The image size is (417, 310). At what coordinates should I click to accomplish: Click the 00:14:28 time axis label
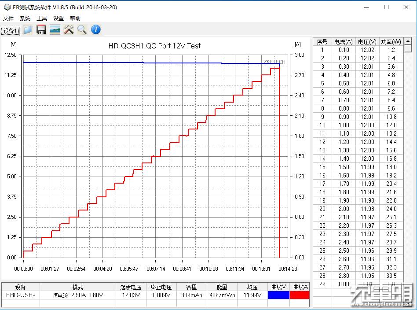288,269
